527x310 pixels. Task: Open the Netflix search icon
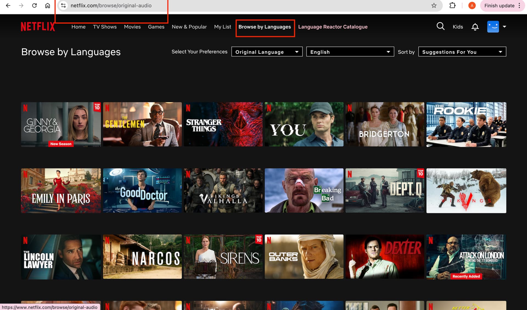click(441, 26)
